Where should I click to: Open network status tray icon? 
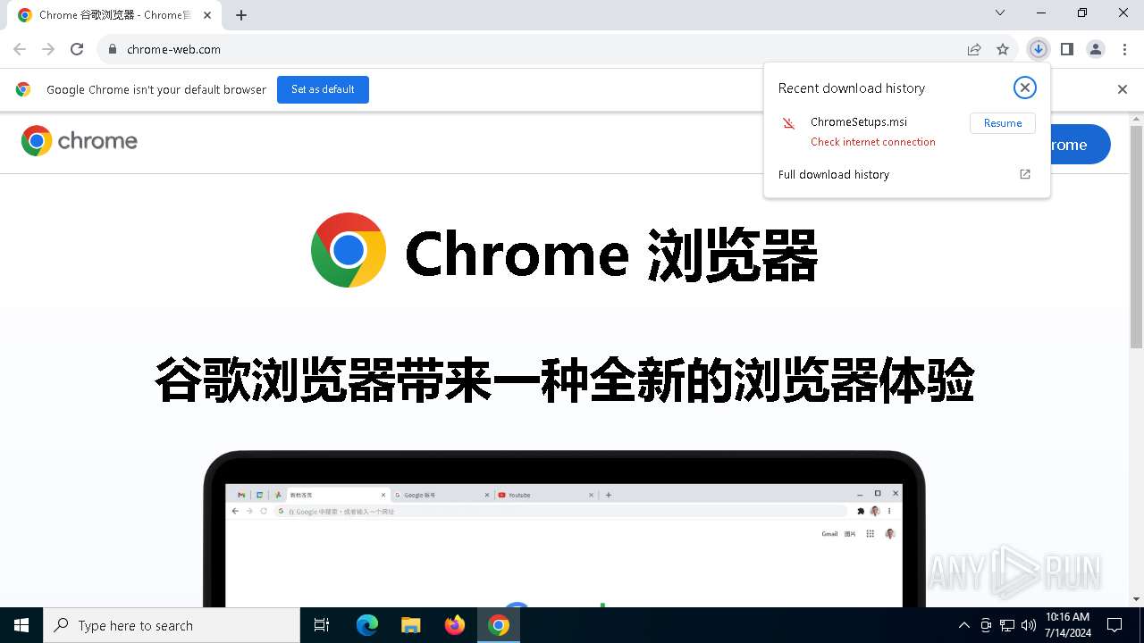(x=1007, y=625)
